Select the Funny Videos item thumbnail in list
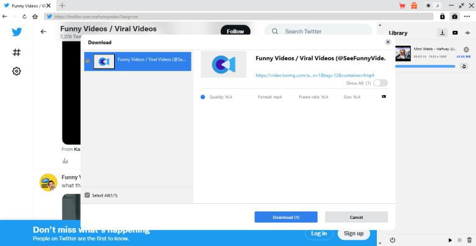 point(104,61)
